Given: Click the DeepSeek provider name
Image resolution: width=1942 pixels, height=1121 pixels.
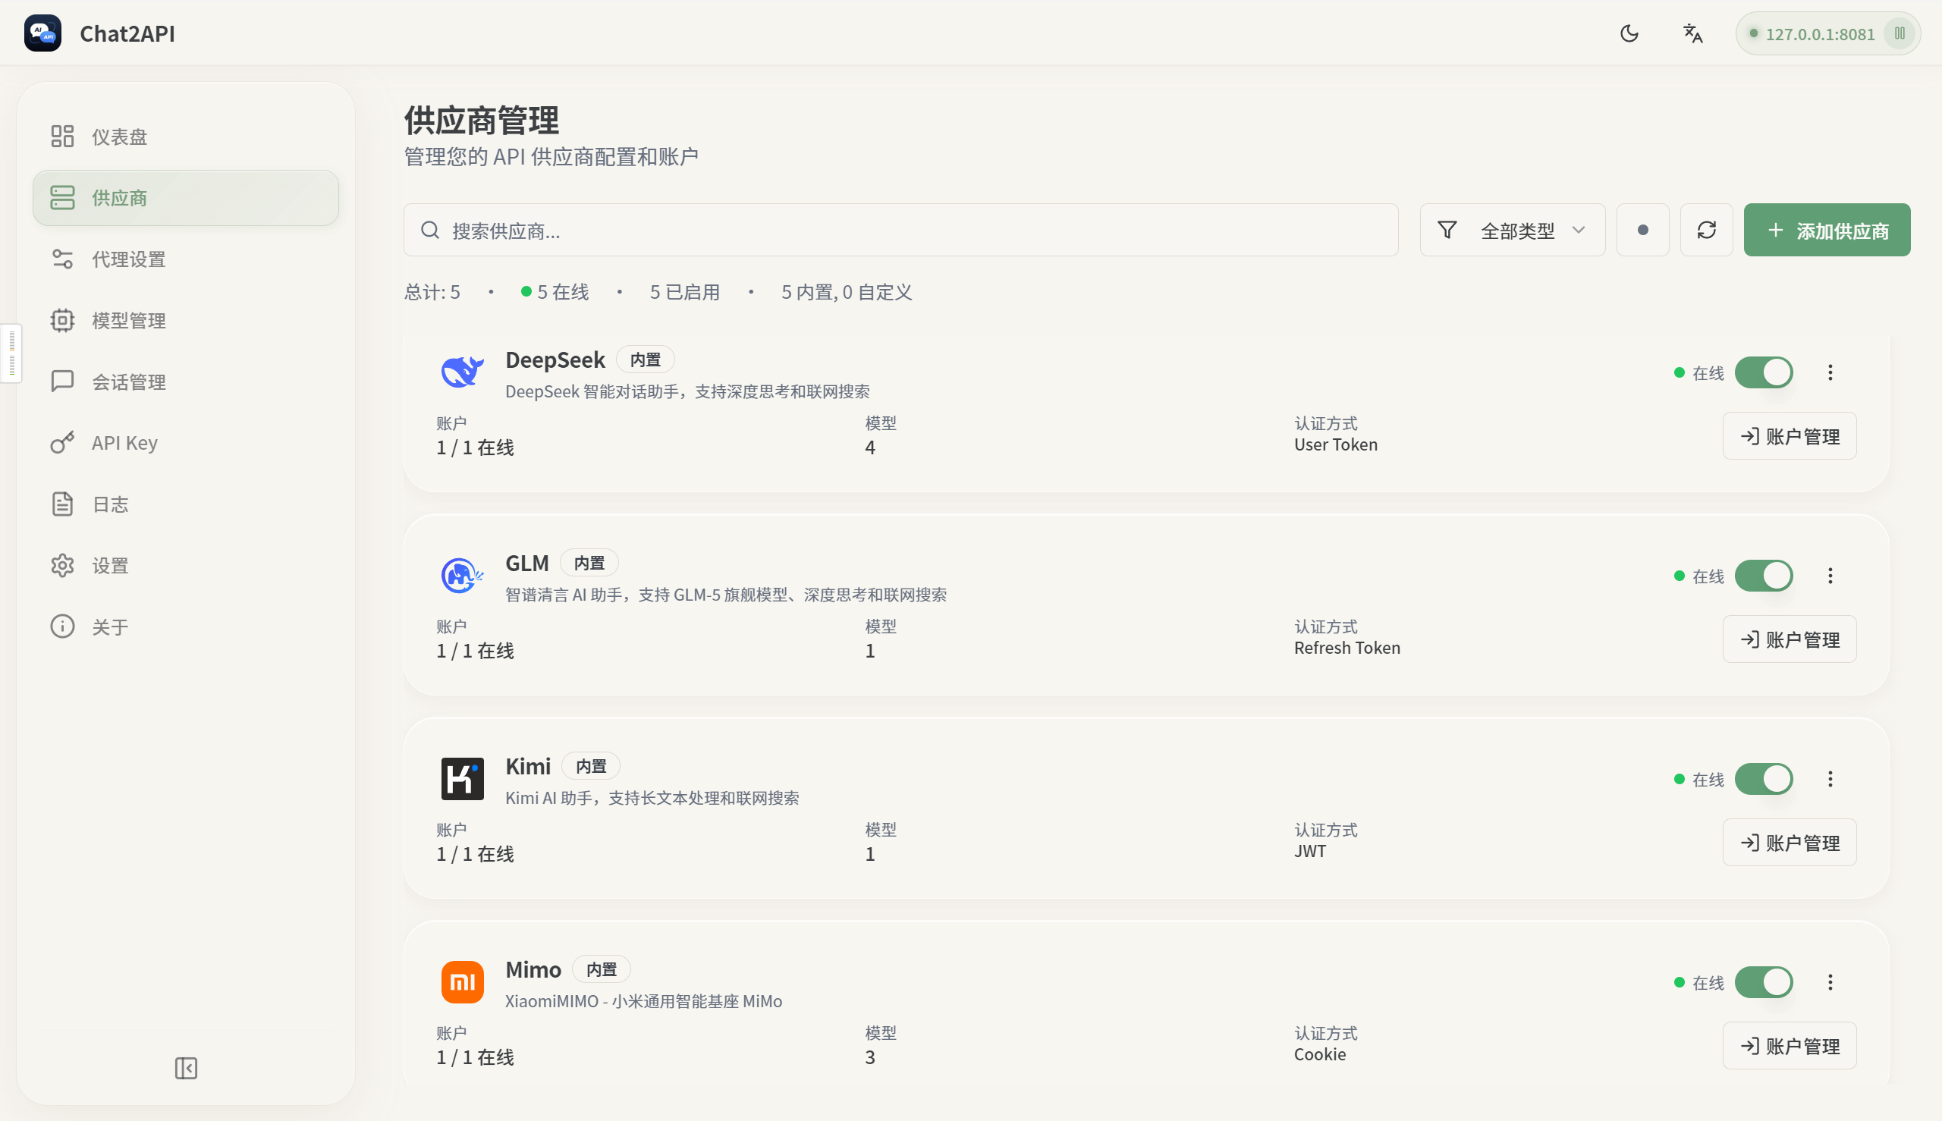Looking at the screenshot, I should coord(555,360).
